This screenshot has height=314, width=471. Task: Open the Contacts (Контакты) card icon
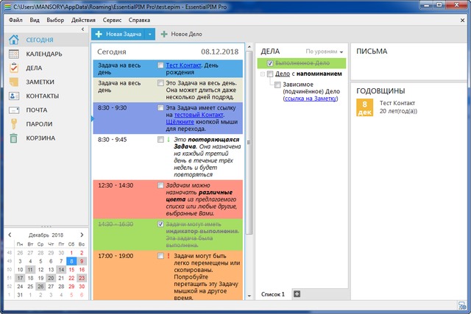tap(14, 96)
